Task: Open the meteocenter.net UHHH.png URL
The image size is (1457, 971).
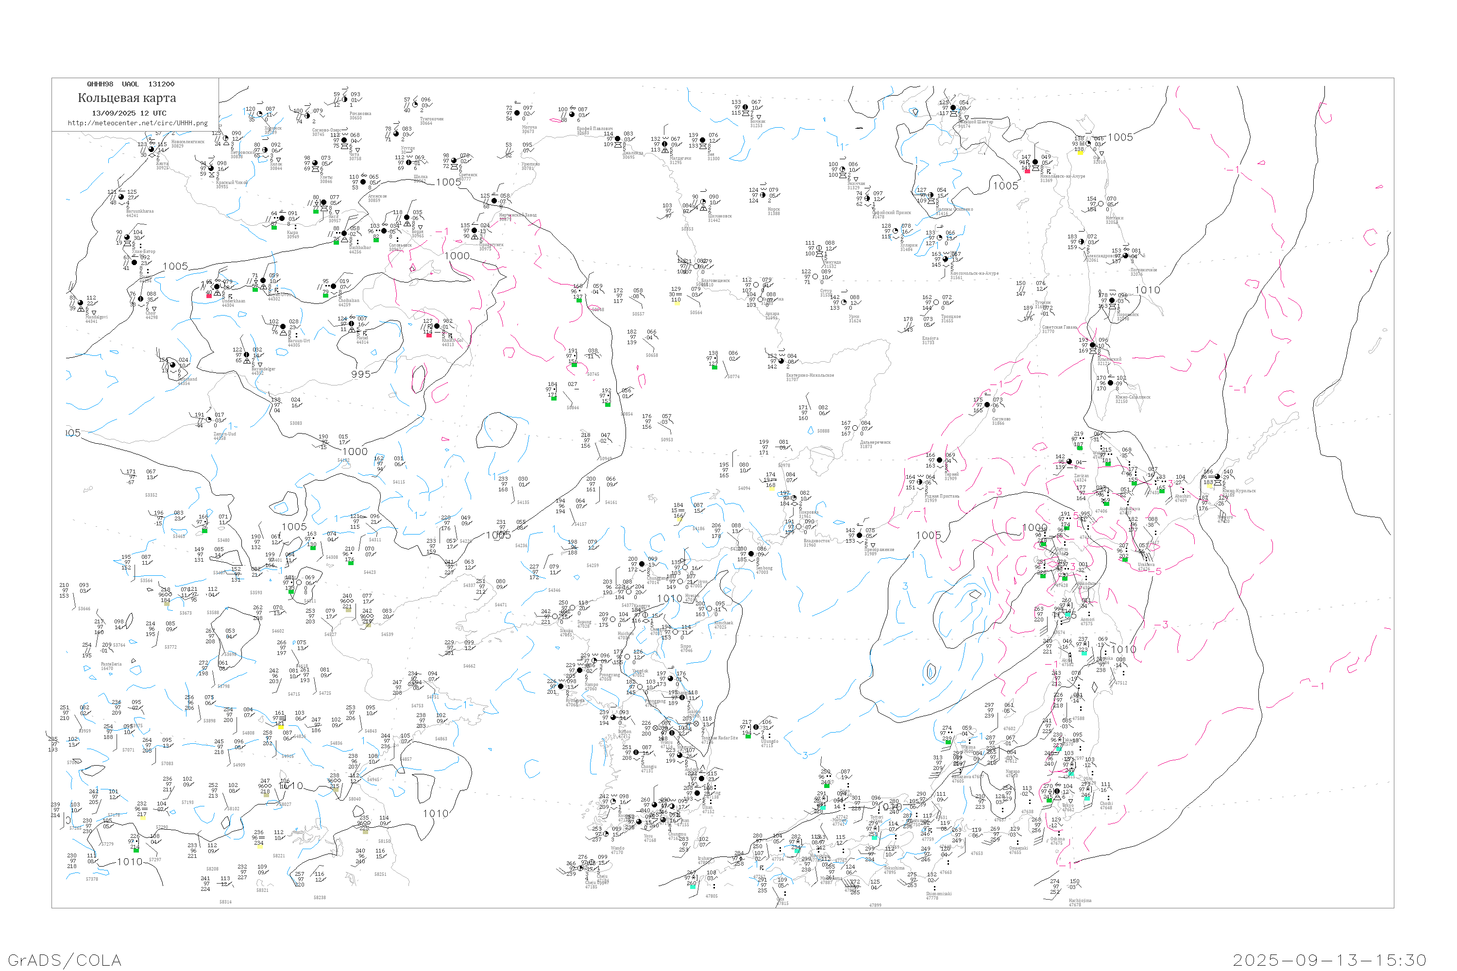Action: [x=137, y=123]
